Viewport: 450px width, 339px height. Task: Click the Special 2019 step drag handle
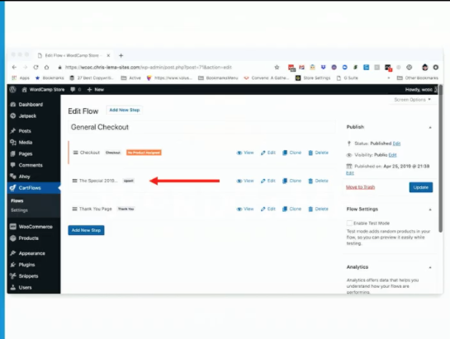click(x=74, y=181)
